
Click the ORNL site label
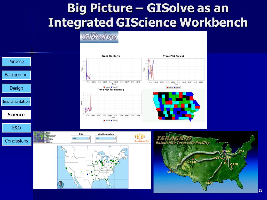click(234, 164)
